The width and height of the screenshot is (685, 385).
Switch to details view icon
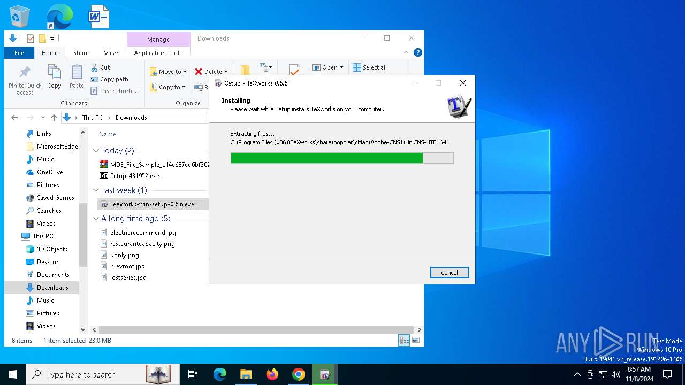405,340
